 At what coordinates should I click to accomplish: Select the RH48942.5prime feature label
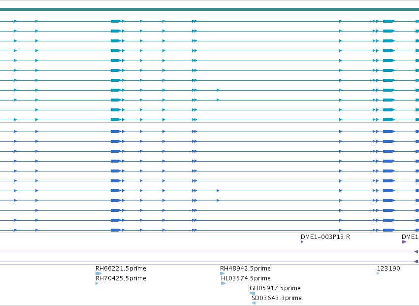click(245, 268)
